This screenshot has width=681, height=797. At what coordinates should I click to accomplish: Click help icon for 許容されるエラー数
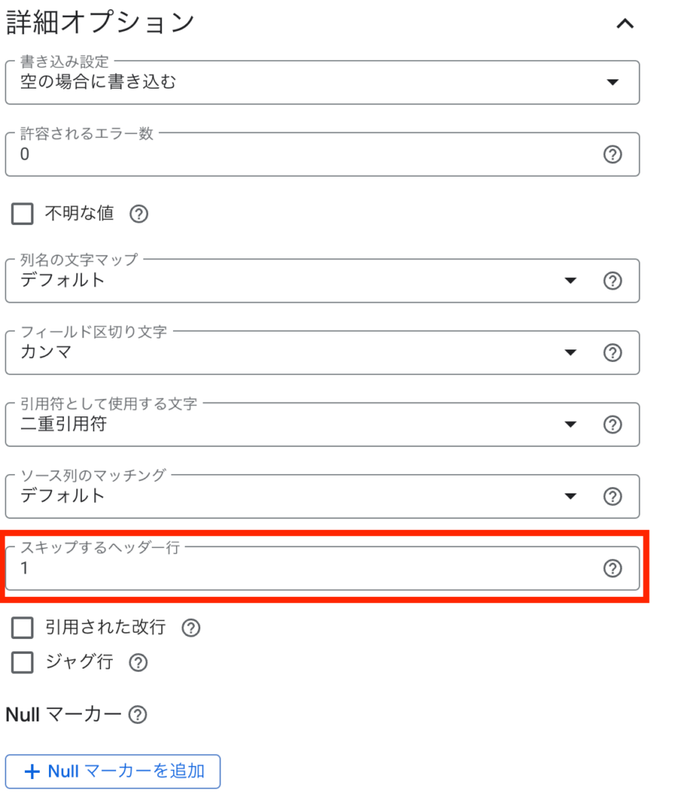[x=612, y=155]
